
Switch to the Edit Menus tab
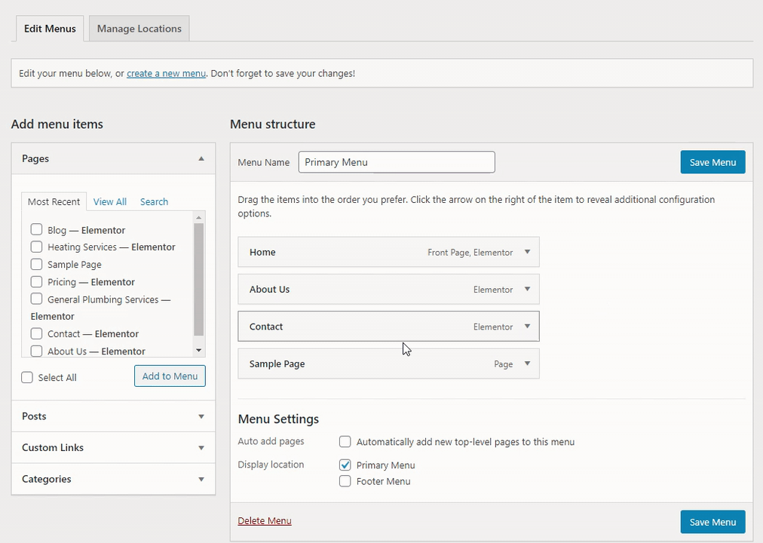[x=50, y=29]
